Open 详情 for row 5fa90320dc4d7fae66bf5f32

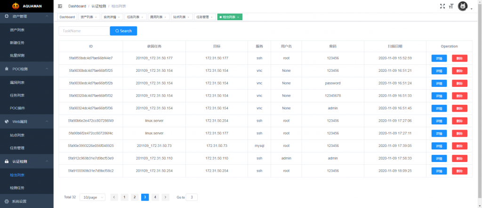pos(439,96)
